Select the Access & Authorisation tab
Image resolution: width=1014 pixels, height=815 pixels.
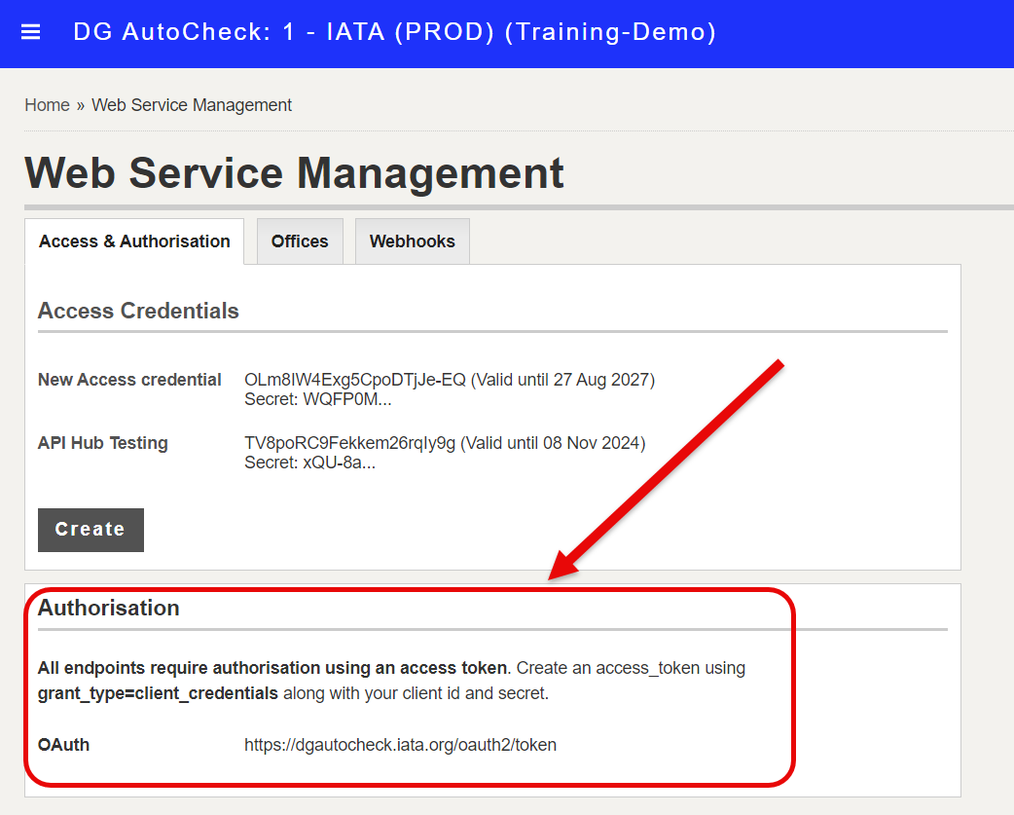134,241
